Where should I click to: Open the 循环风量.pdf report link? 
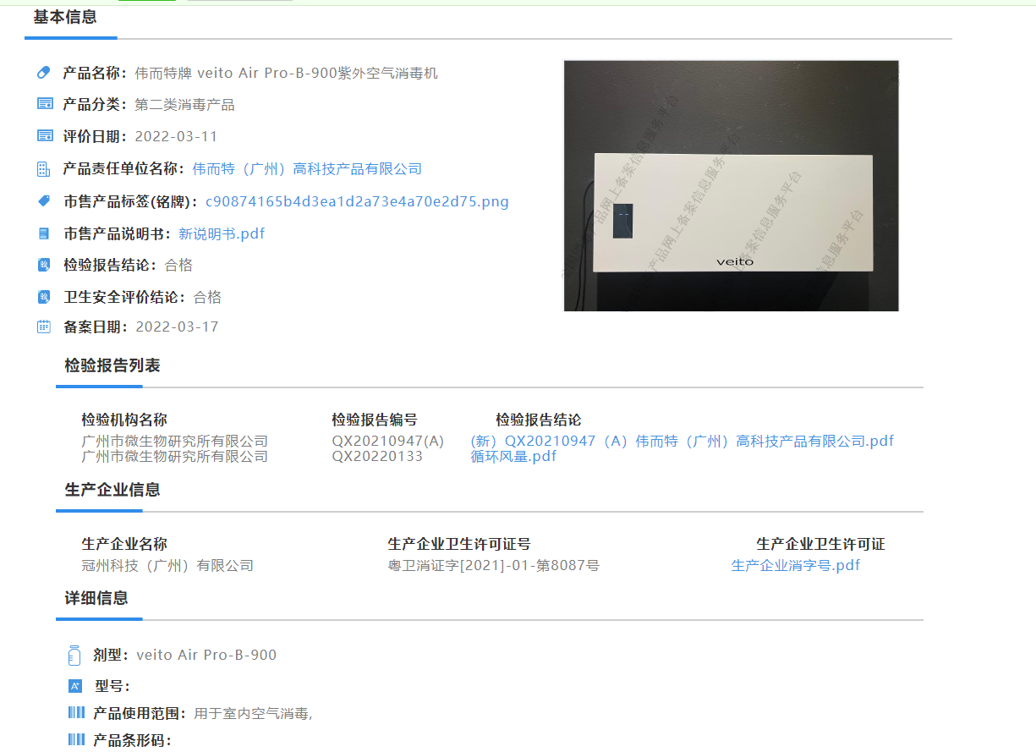click(513, 456)
